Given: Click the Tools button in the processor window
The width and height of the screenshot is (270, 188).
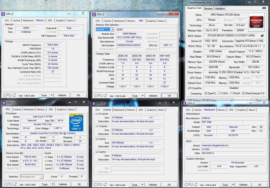Looking at the screenshot, I should click(45, 184).
